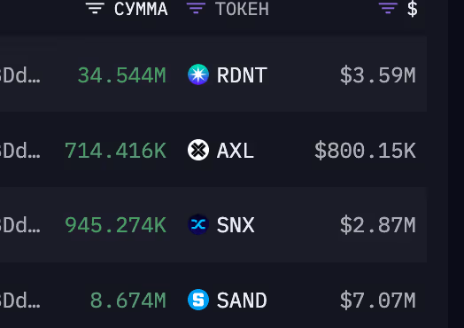Select the 34.544M amount value

tap(121, 75)
